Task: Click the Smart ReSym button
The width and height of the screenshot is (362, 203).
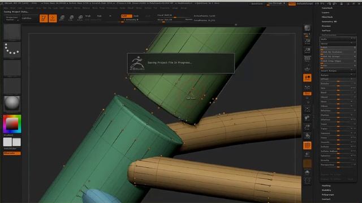Action: click(x=338, y=71)
